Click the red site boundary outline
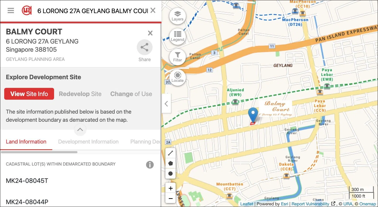 [x=253, y=123]
